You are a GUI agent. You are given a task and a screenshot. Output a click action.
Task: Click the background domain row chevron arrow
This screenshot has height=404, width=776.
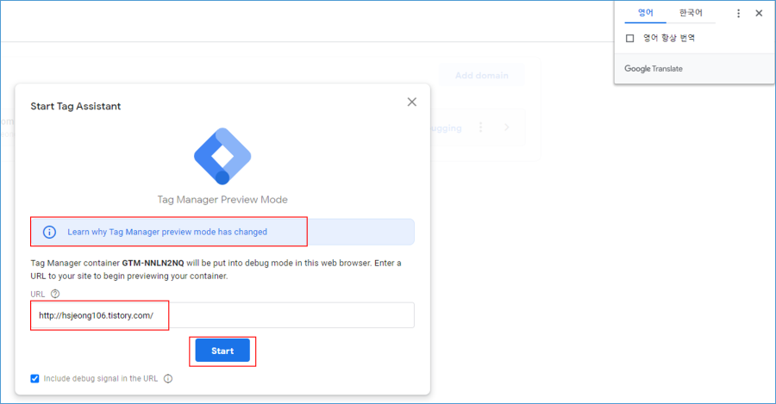(507, 127)
